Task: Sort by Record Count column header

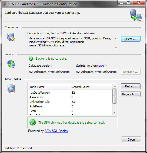Action: click(x=91, y=87)
